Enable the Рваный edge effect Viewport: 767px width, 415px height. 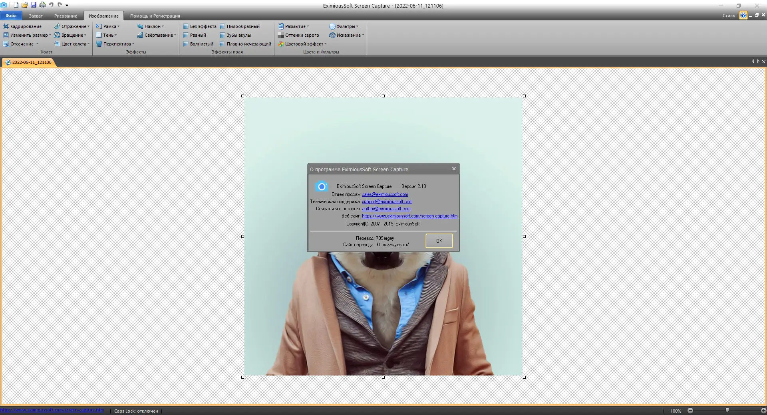196,35
